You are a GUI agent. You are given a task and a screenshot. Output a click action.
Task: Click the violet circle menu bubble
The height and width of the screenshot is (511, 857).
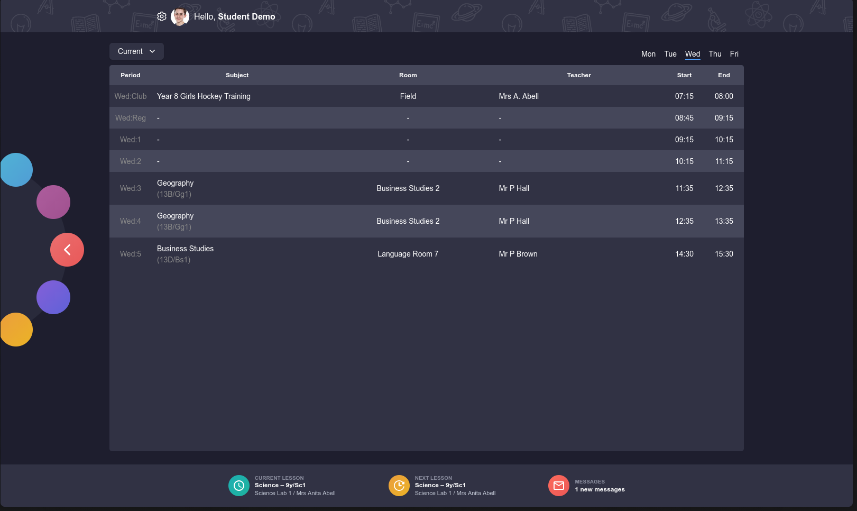(53, 297)
